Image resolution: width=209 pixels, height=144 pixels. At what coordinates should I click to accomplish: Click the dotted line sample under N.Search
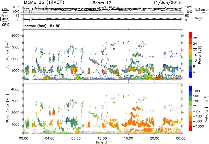click(202, 12)
